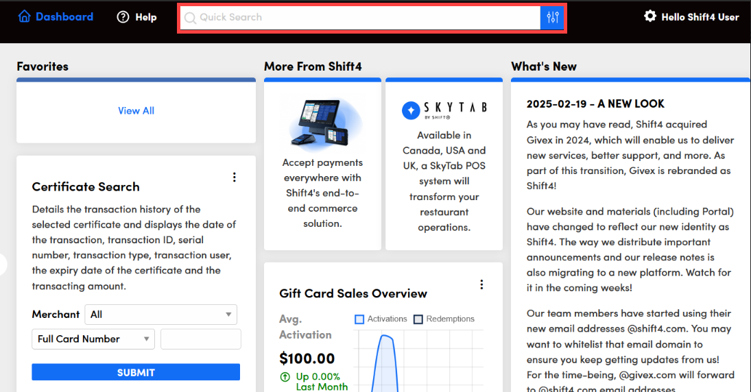Click the Merchant field label
This screenshot has height=392, width=751.
56,315
